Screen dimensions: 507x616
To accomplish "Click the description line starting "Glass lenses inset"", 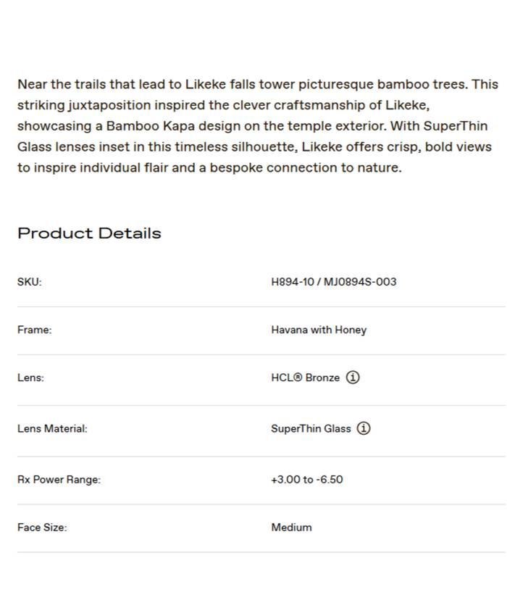I will [254, 147].
